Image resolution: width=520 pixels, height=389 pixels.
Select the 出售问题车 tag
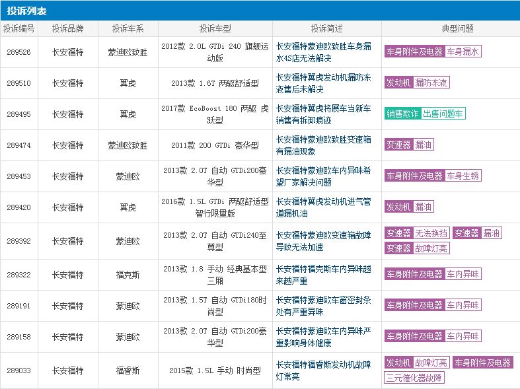tap(443, 114)
